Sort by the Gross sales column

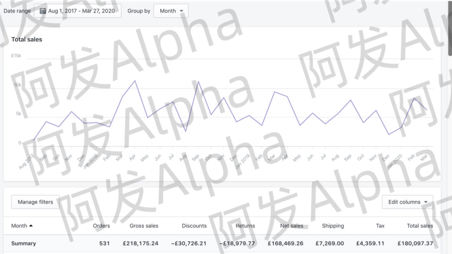[144, 226]
